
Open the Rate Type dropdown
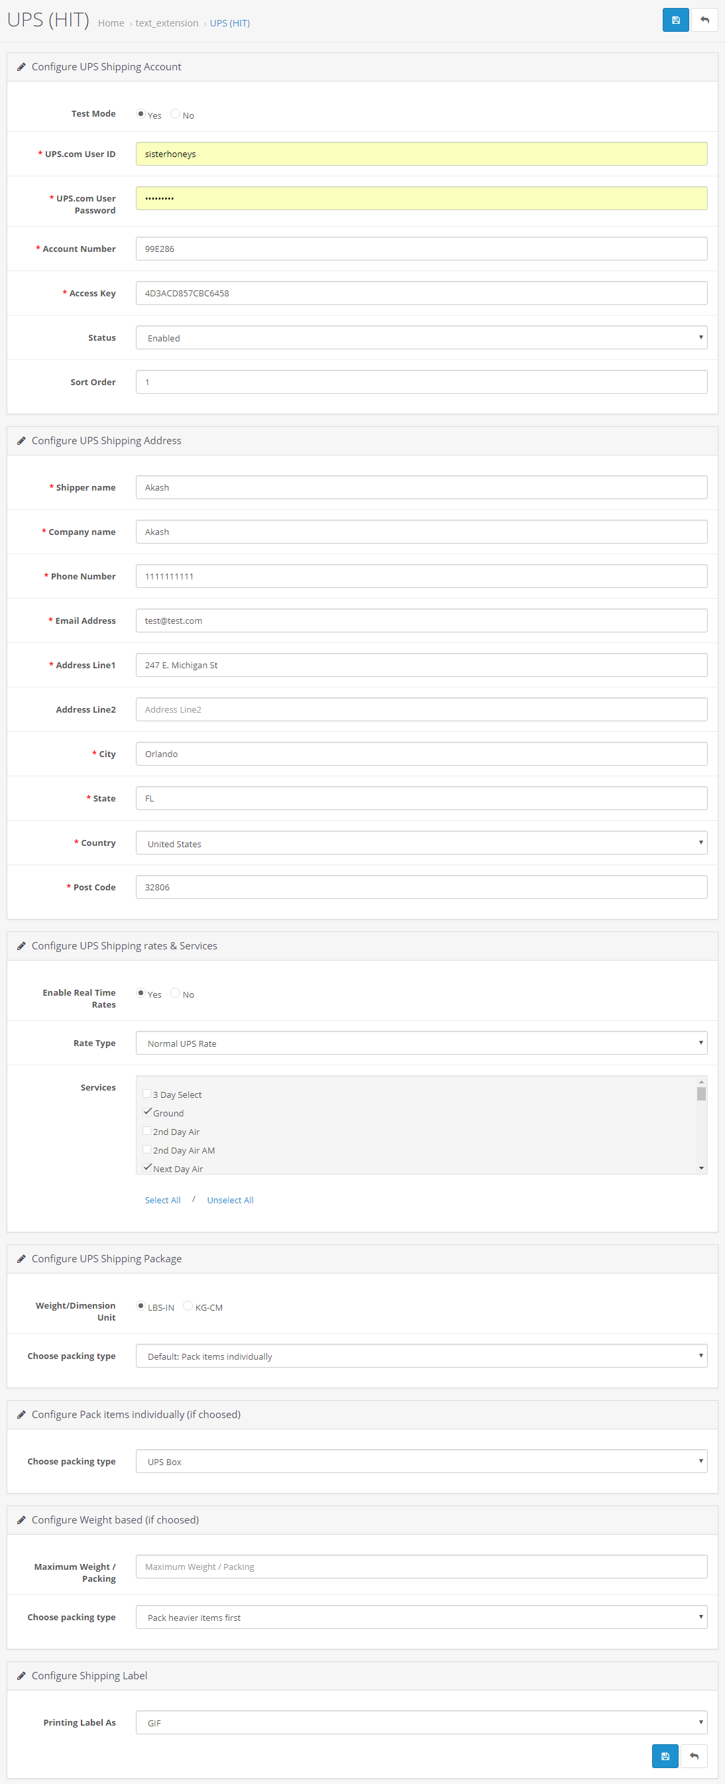[421, 1043]
